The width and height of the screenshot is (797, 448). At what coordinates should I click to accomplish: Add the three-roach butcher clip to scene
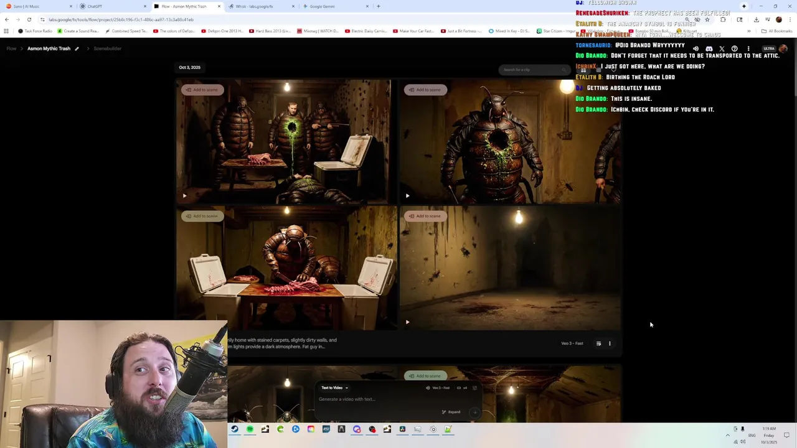coord(202,90)
